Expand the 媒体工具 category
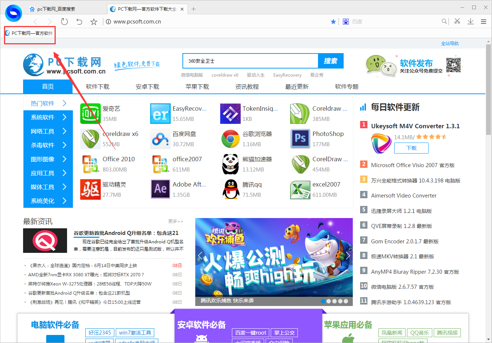The image size is (492, 343). point(48,187)
